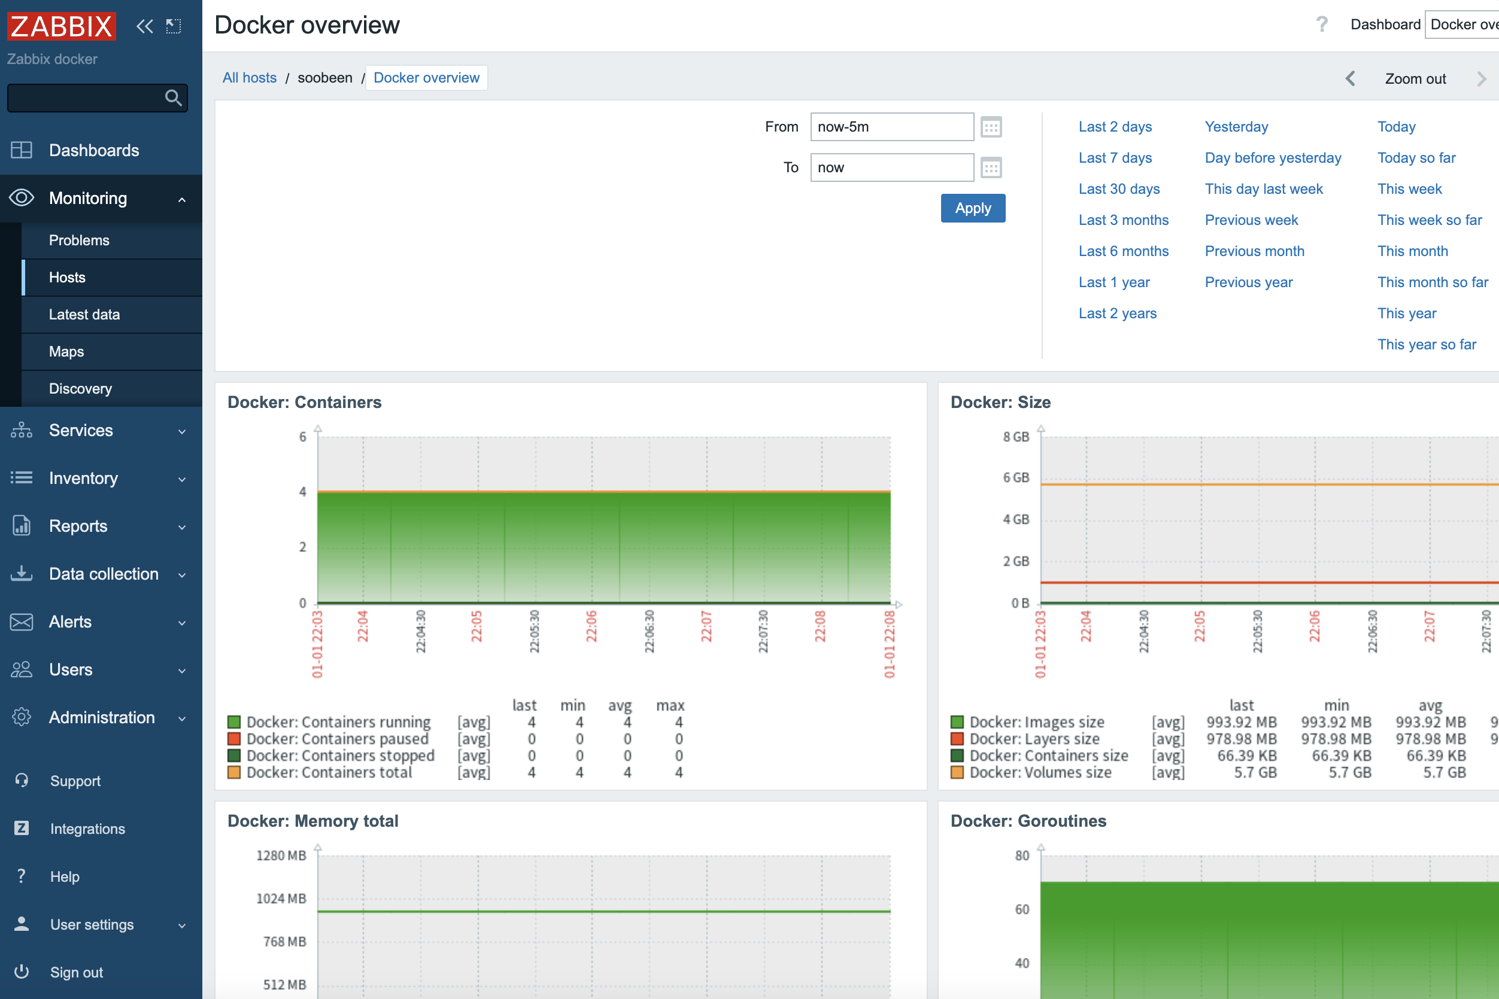Expand the Services menu
This screenshot has width=1499, height=999.
(x=182, y=431)
